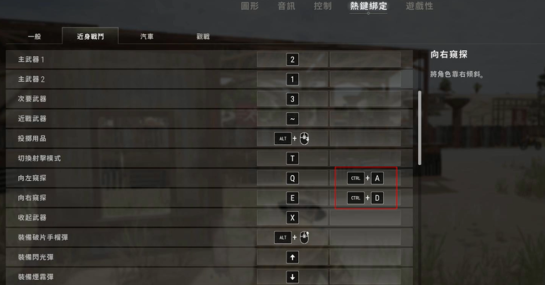Click the Q key binding for 向左窺探

click(x=292, y=178)
